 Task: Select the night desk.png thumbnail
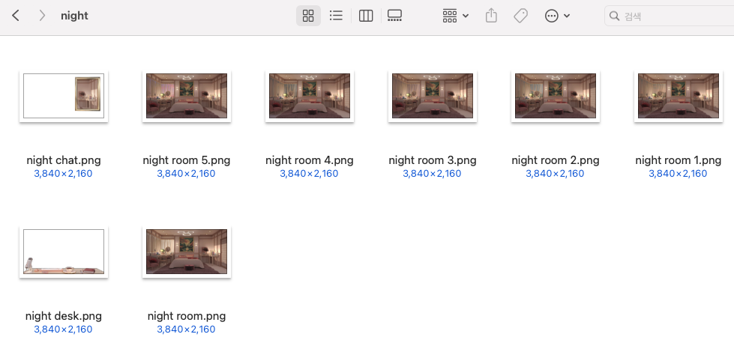64,252
